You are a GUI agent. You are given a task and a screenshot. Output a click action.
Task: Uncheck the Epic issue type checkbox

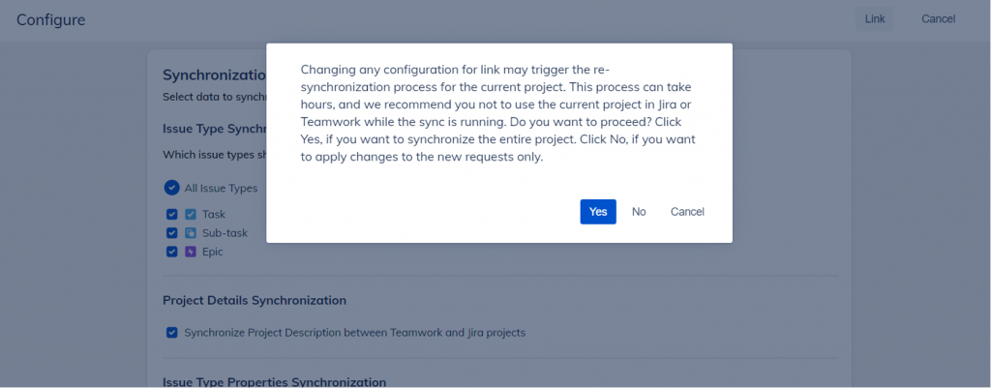[x=172, y=252]
